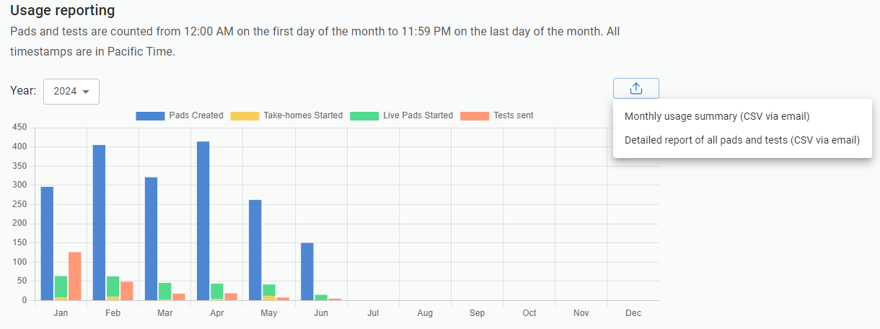Click the February Tests sent orange bar
This screenshot has height=329, width=880.
pos(126,291)
